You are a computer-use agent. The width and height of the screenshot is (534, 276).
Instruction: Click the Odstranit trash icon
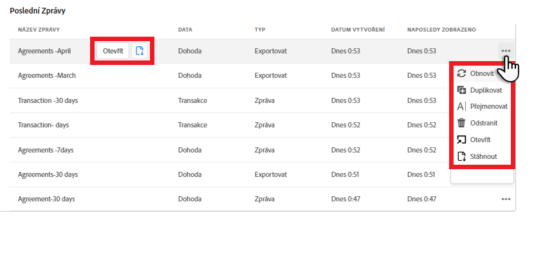click(461, 123)
